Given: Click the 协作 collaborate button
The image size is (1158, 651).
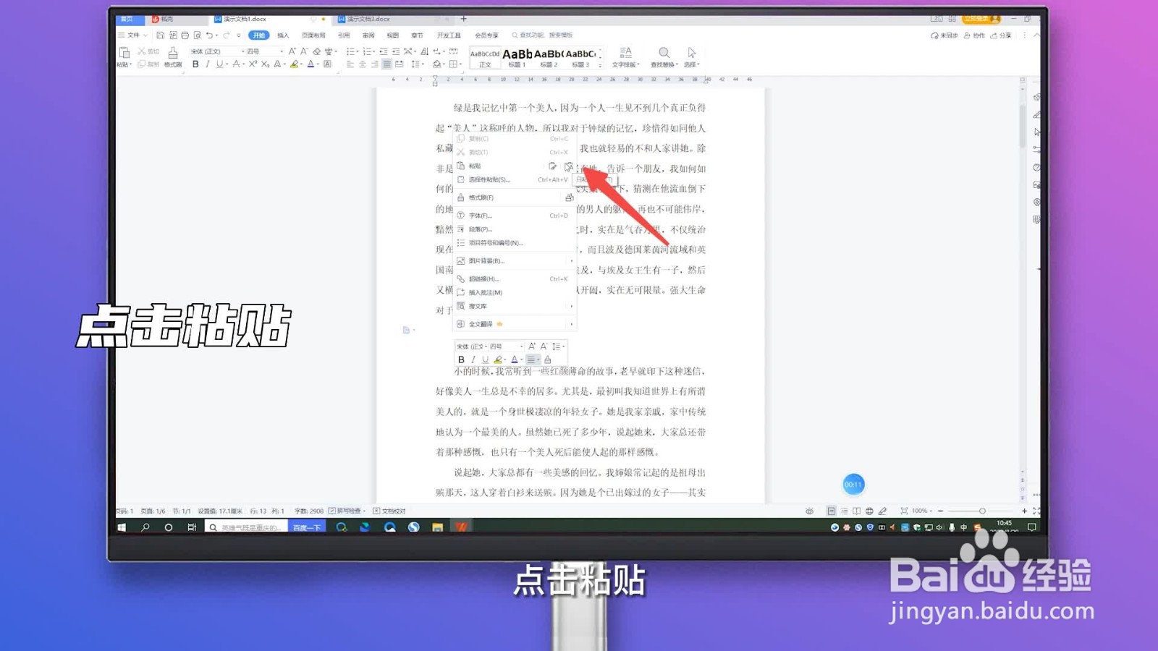Looking at the screenshot, I should (x=974, y=35).
